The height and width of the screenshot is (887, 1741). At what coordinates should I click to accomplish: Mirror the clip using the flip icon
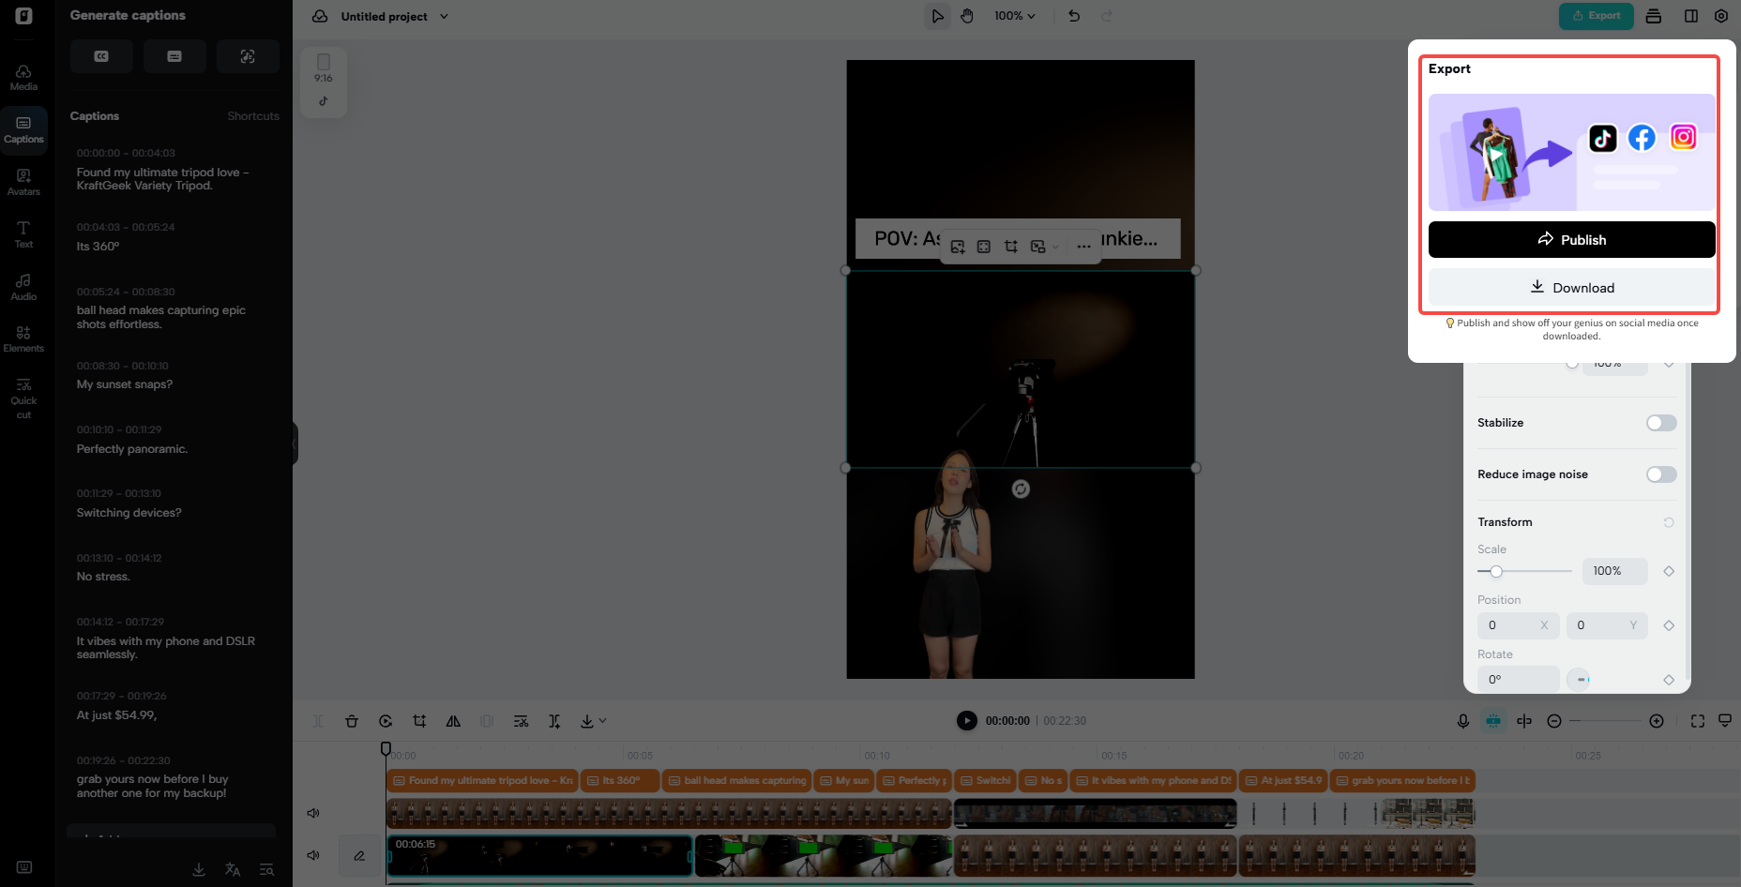[x=453, y=721]
